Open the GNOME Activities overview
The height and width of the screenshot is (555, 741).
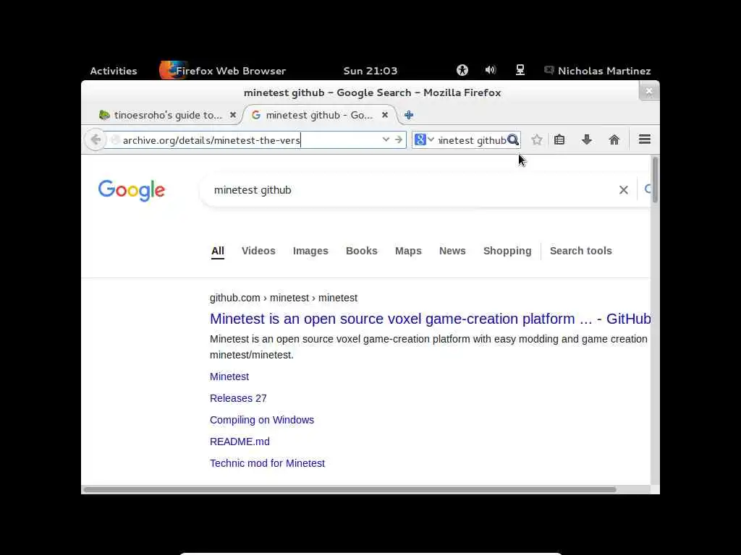coord(114,71)
